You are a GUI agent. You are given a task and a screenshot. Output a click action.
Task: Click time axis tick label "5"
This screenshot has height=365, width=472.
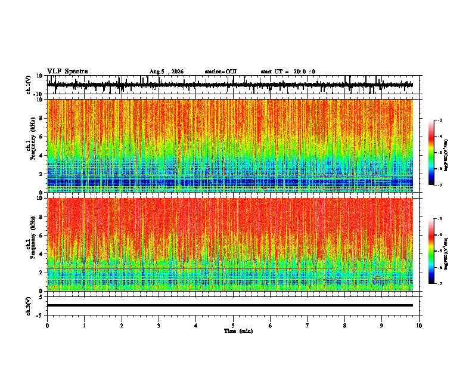(x=233, y=326)
